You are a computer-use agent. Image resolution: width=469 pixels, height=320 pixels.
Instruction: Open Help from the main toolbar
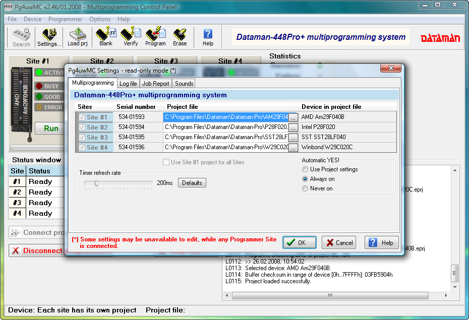click(208, 37)
